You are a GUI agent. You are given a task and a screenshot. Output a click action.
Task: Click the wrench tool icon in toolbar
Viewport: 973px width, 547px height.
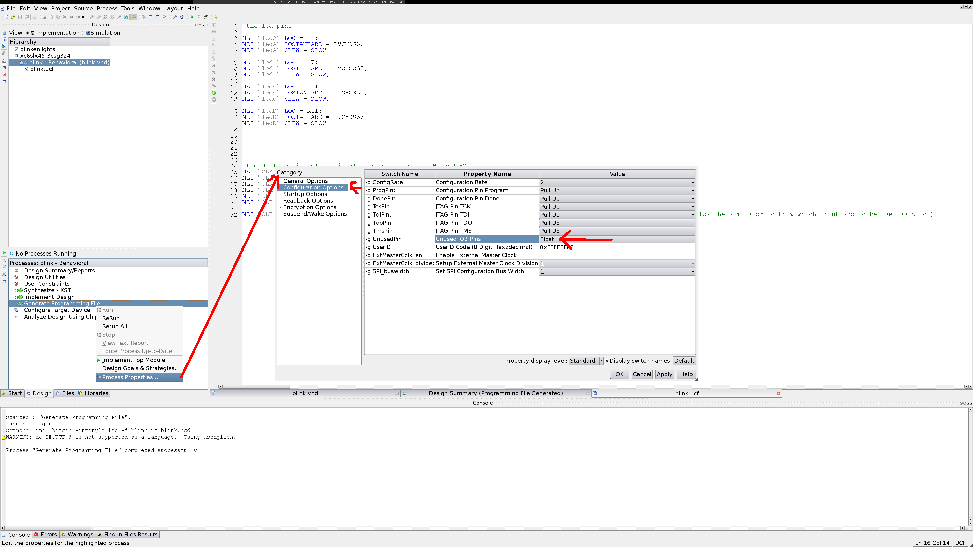coord(175,17)
